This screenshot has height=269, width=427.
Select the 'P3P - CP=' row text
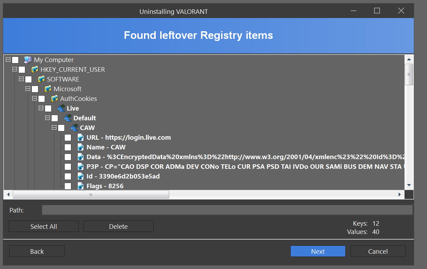pos(246,167)
